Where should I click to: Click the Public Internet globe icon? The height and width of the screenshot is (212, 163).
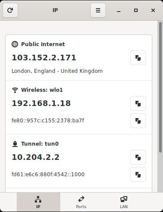tap(15, 44)
